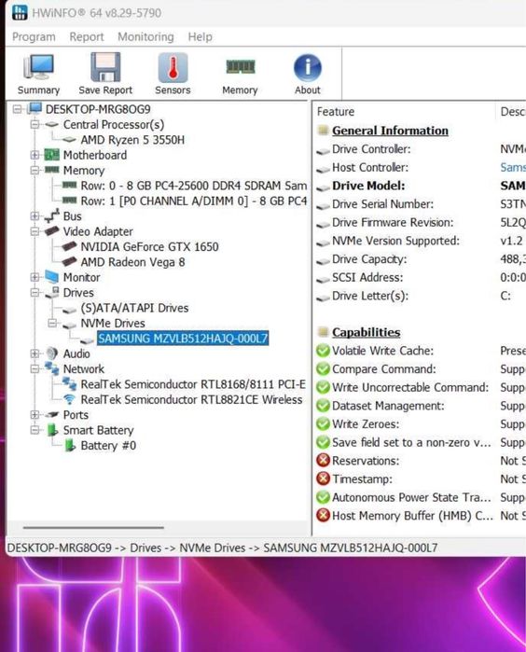Select AMD Radeon Vega 8
This screenshot has height=652, width=526.
coord(132,262)
